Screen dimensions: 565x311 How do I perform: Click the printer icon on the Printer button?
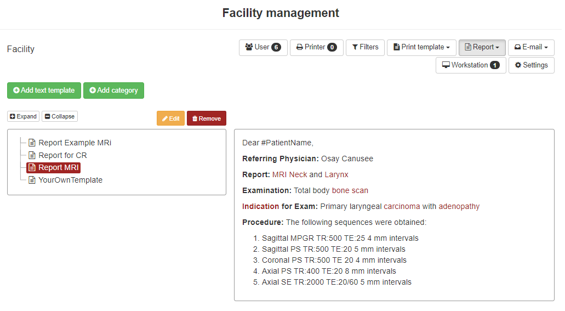point(299,47)
